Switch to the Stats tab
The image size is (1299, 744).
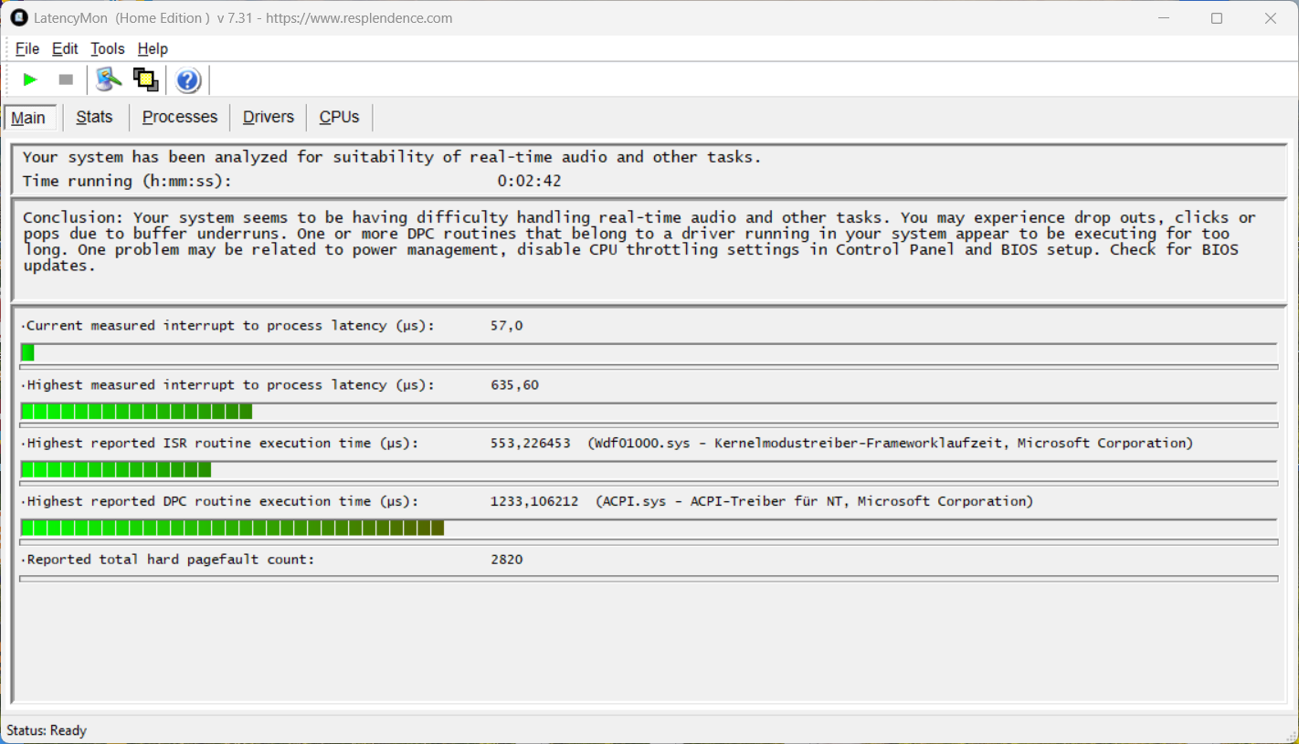(94, 117)
